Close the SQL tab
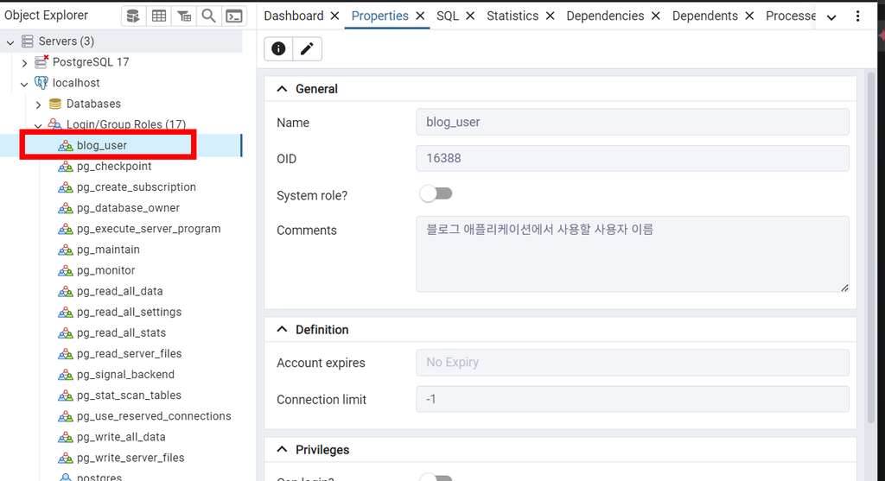Image resolution: width=885 pixels, height=481 pixels. [x=470, y=16]
